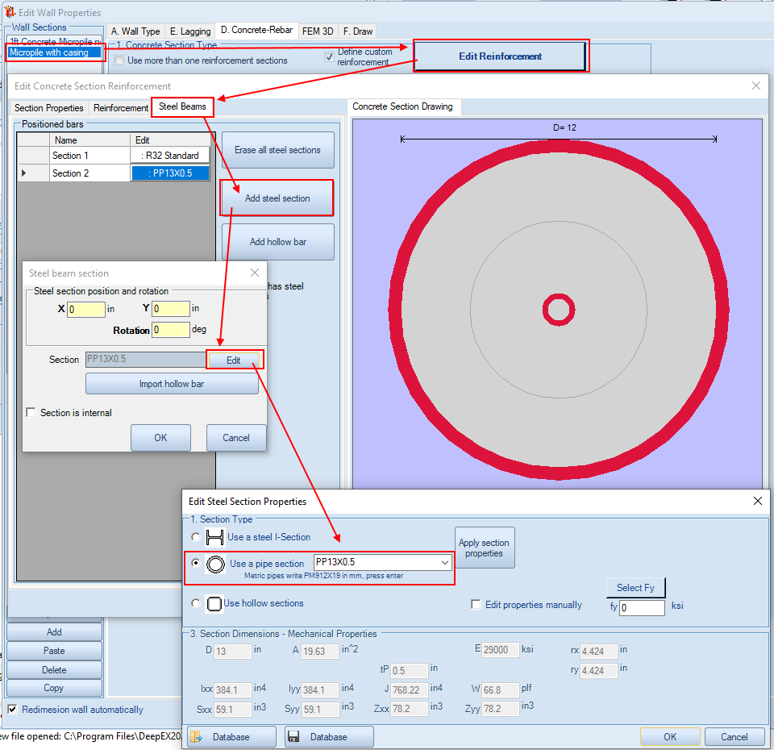Viewport: 774px width, 750px height.
Task: Check 'Section is internal' option
Action: pyautogui.click(x=31, y=412)
